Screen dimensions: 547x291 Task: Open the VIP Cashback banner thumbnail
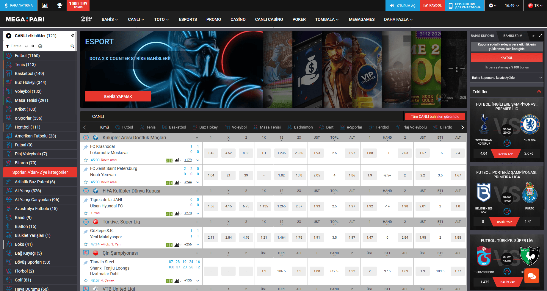(367, 69)
